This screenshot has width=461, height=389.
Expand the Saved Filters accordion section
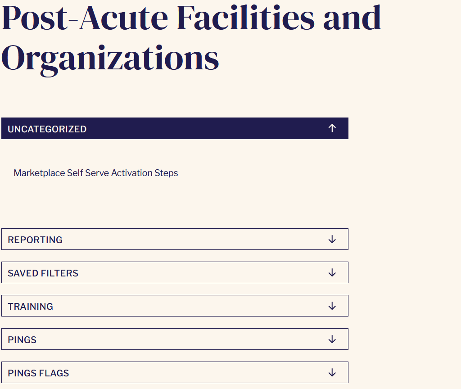(175, 272)
